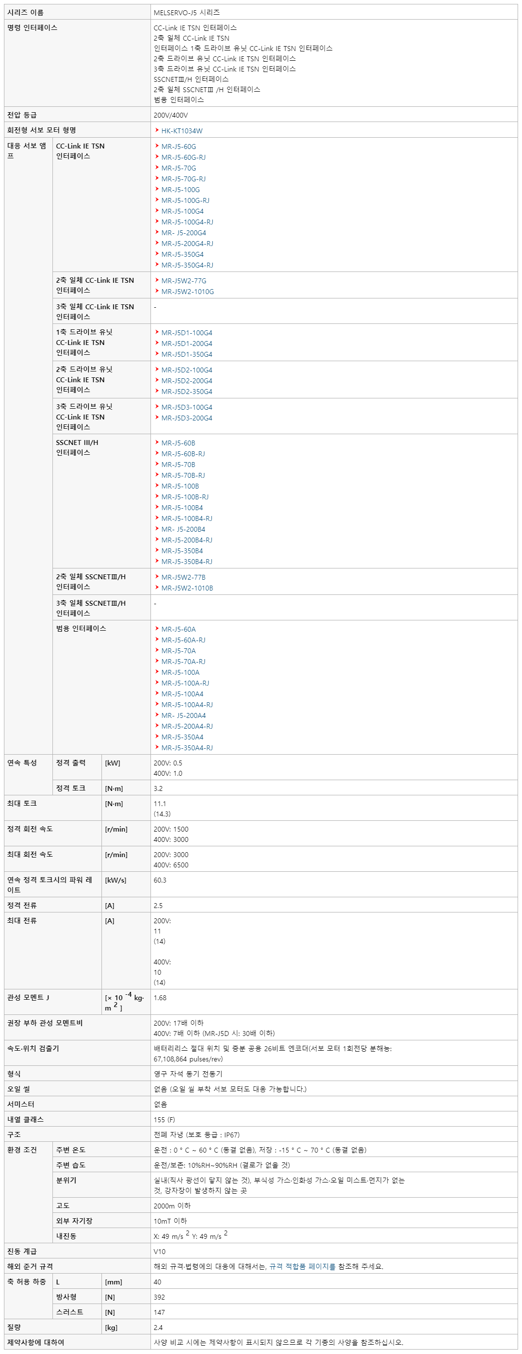Click the MR-J5-70A-RJ link

[x=183, y=661]
